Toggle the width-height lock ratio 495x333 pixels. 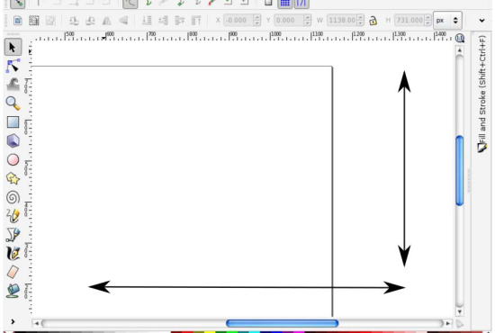point(373,21)
